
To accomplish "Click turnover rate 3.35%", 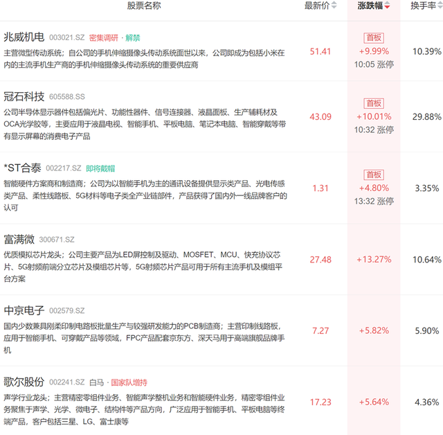I will tap(426, 188).
